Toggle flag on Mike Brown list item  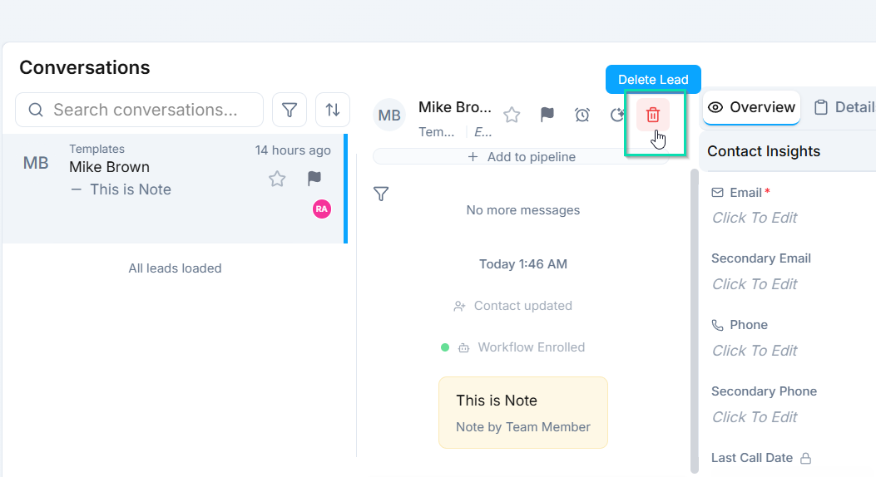click(x=314, y=179)
